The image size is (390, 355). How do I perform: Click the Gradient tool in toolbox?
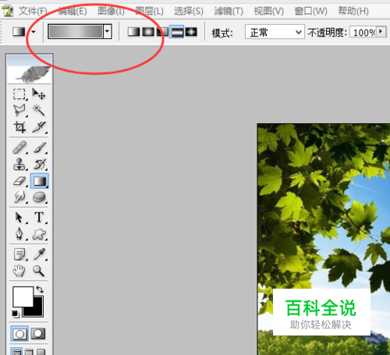tap(40, 181)
